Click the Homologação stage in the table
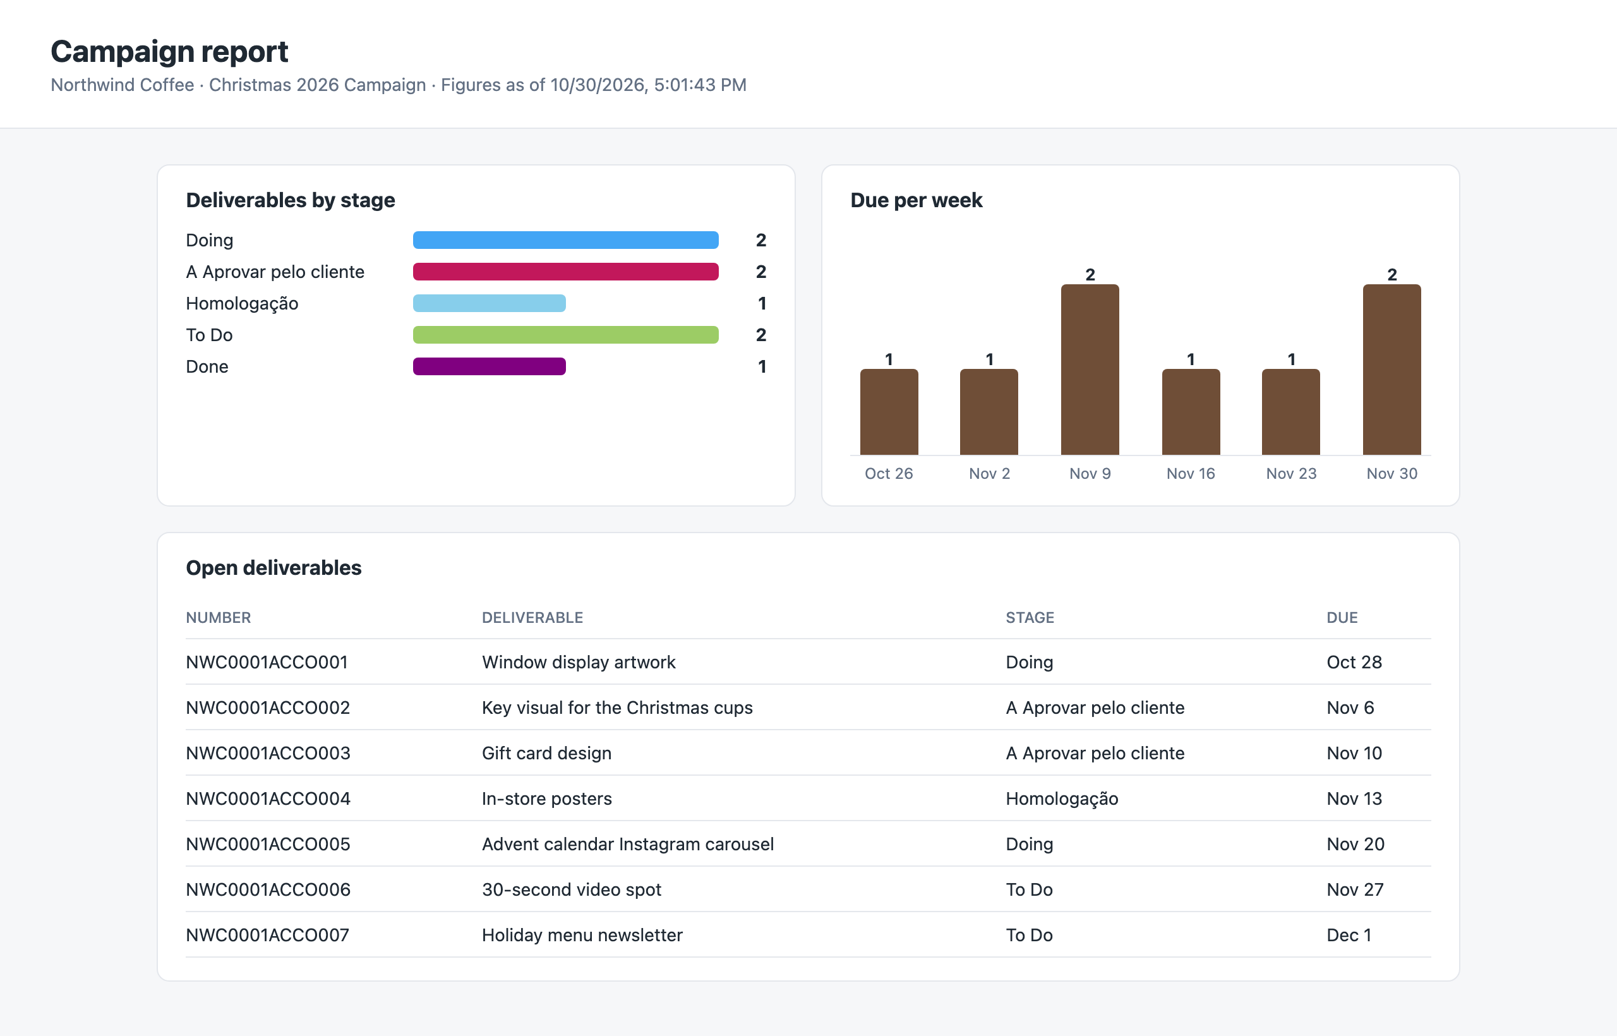 1061,798
